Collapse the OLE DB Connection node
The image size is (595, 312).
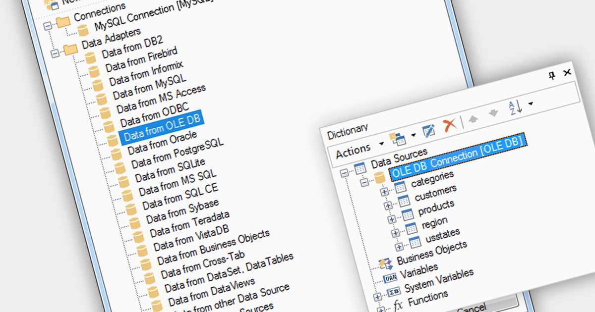coord(365,182)
